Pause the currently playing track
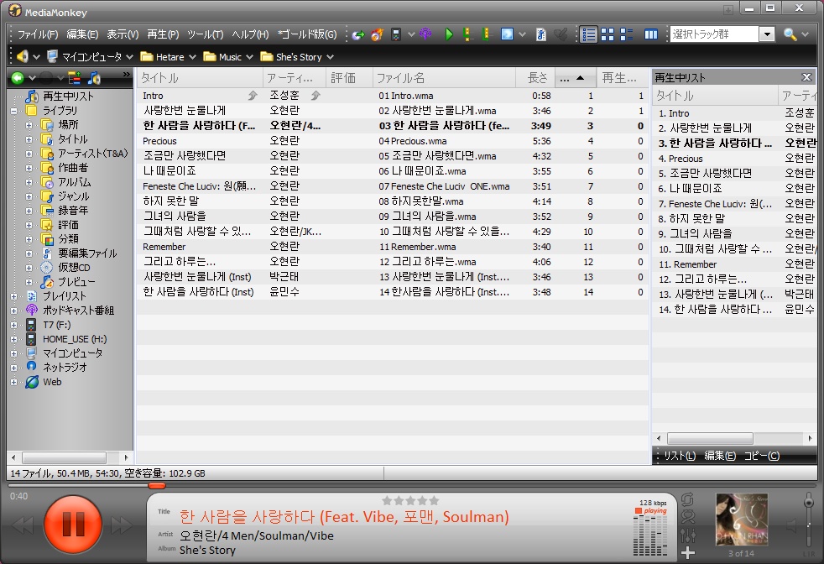 (73, 524)
